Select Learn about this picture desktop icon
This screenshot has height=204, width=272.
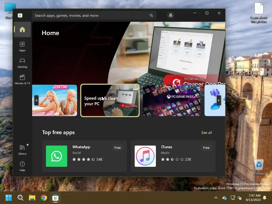(259, 13)
